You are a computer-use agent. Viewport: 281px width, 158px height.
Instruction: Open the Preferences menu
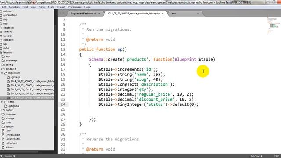[75, 7]
